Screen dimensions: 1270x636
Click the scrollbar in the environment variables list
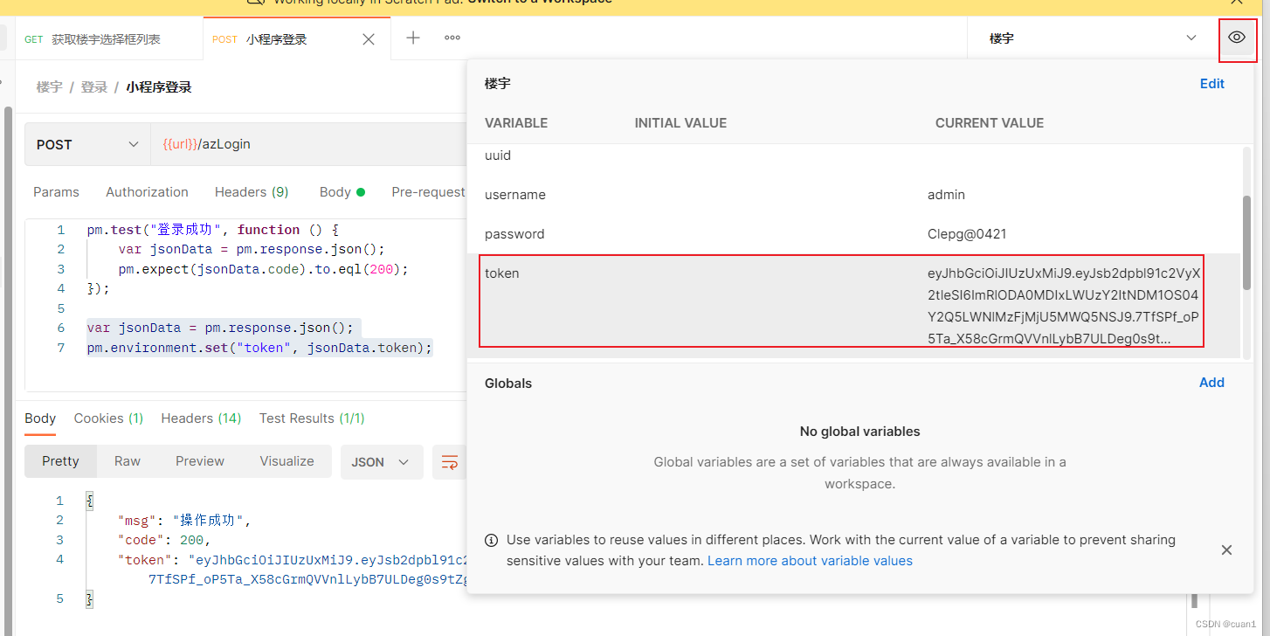coord(1246,242)
